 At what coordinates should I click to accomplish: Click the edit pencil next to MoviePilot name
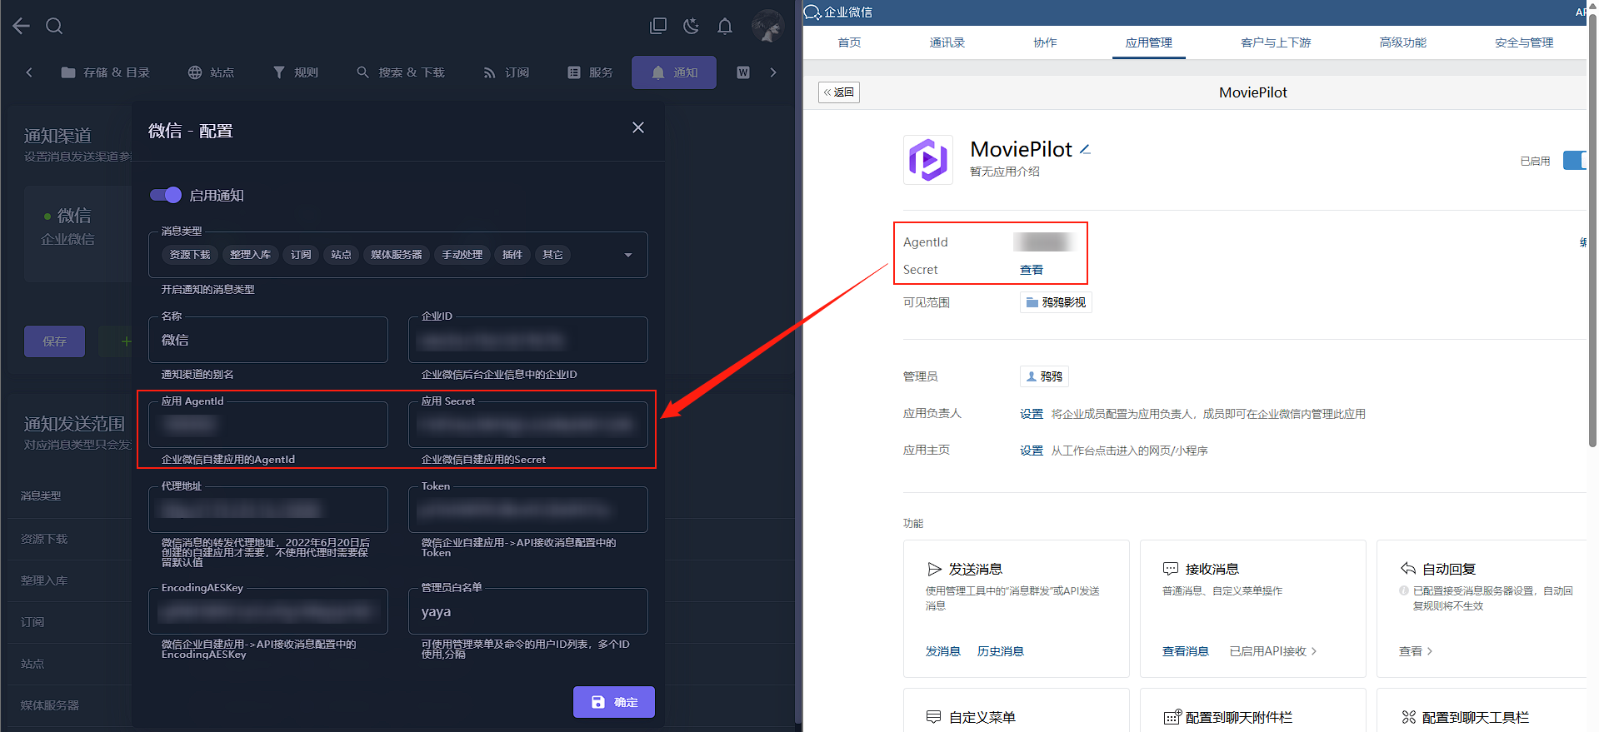[x=1085, y=149]
